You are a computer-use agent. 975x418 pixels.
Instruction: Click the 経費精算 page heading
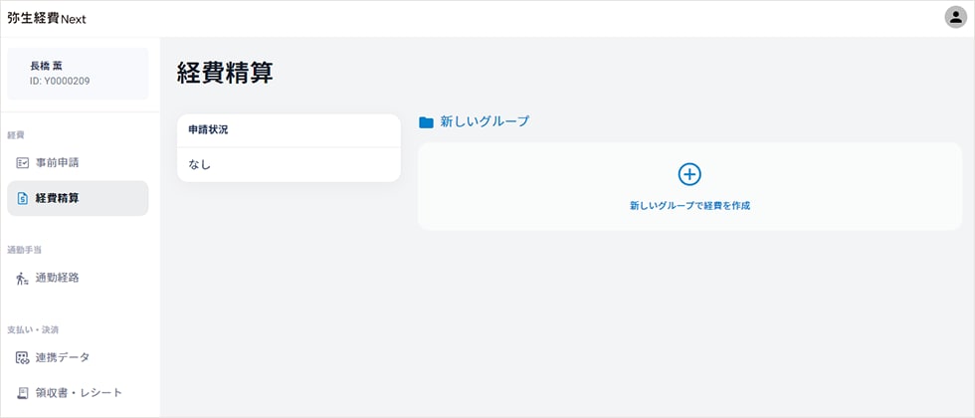point(225,72)
